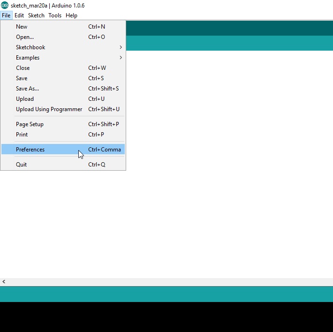Image resolution: width=333 pixels, height=332 pixels.
Task: Expand the Sketchbook submenu
Action: [x=63, y=47]
